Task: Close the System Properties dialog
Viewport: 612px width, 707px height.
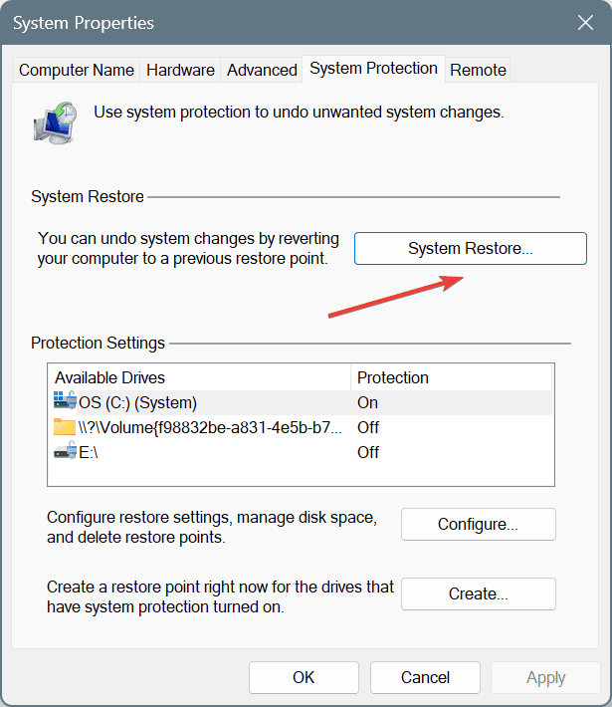Action: click(x=584, y=22)
